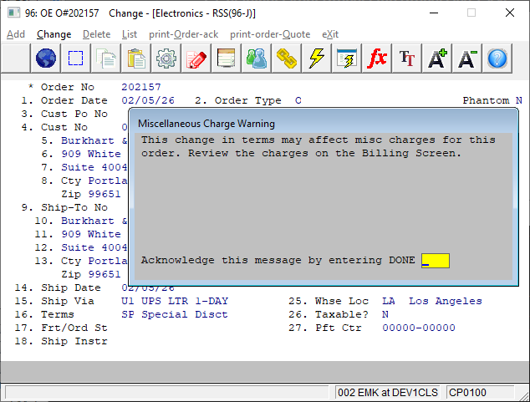Click the dashed selection rectangle icon
The height and width of the screenshot is (402, 530).
(x=76, y=59)
